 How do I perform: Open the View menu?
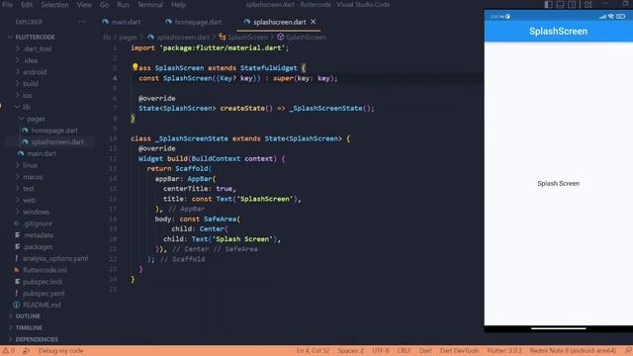[x=84, y=5]
